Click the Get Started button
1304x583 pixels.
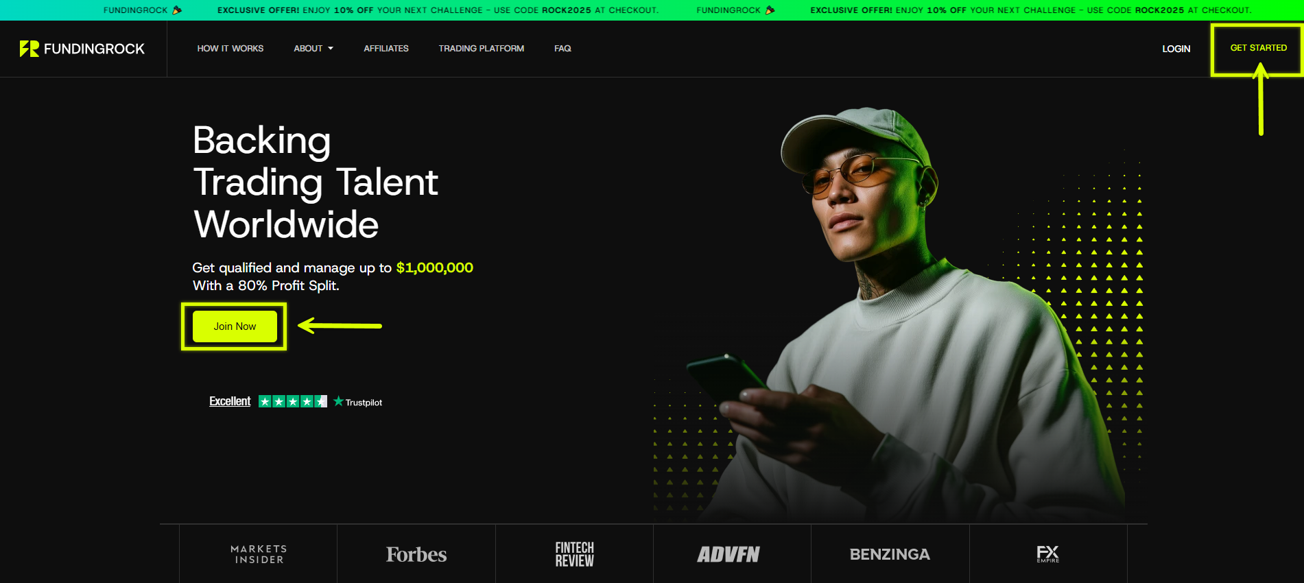1259,48
